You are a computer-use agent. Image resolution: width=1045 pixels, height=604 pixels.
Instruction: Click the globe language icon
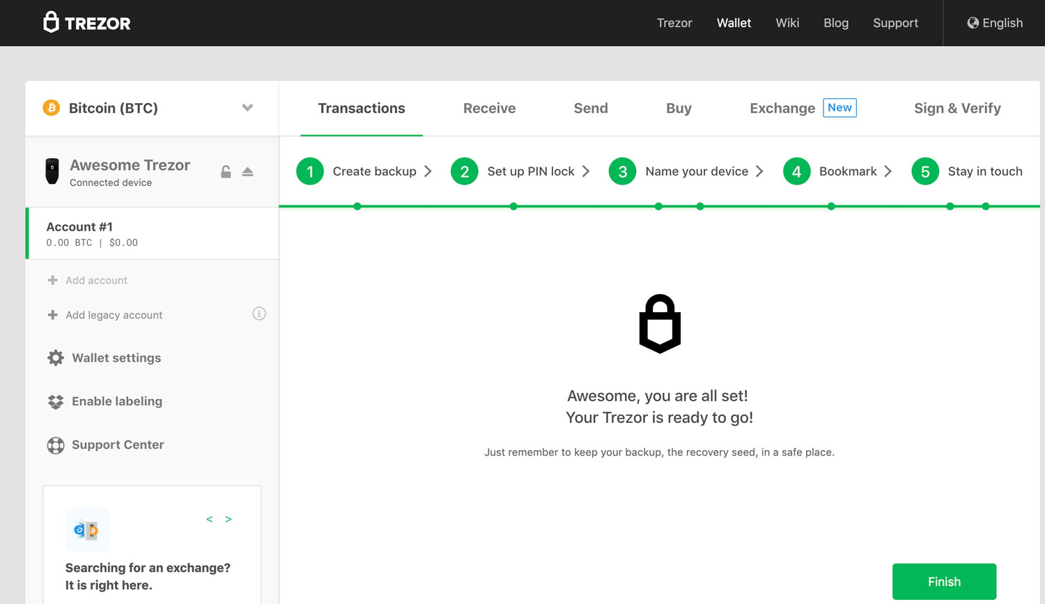pyautogui.click(x=973, y=23)
